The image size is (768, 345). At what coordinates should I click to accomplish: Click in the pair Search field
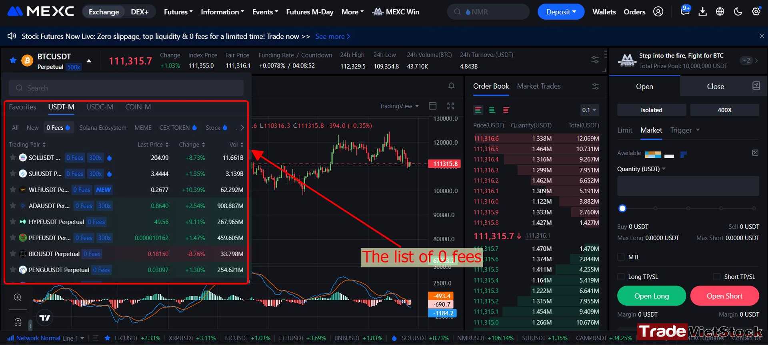126,88
